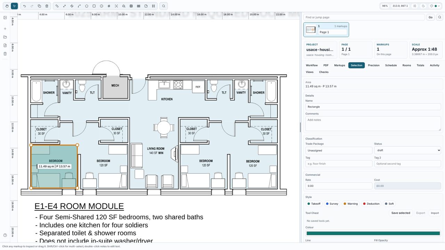The width and height of the screenshot is (445, 250).
Task: Click the 96% zoom level
Action: 385,6
